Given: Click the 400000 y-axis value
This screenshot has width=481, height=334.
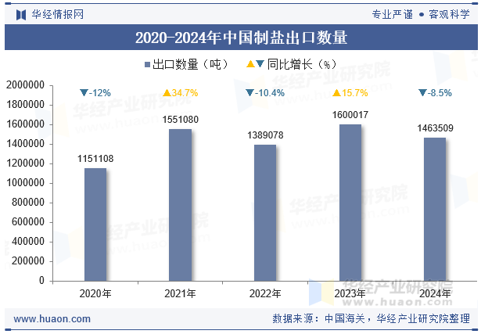Looking at the screenshot, I should point(28,242).
